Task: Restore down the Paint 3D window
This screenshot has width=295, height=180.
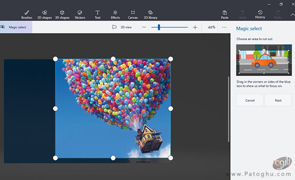Action: tap(281, 4)
